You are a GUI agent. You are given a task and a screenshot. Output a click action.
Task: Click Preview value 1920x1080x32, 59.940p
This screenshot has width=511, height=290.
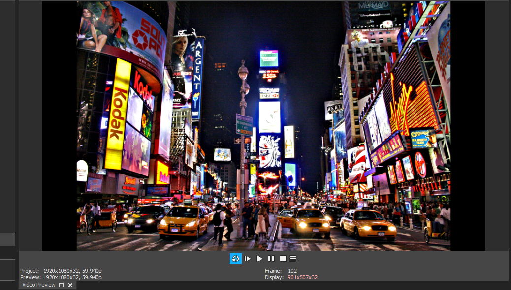click(x=72, y=277)
